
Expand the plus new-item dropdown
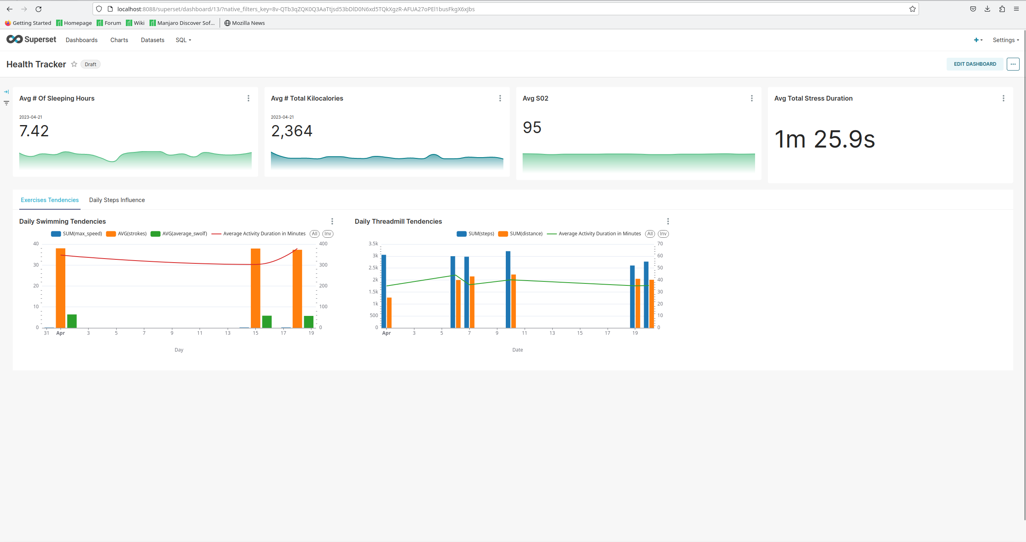pos(978,40)
